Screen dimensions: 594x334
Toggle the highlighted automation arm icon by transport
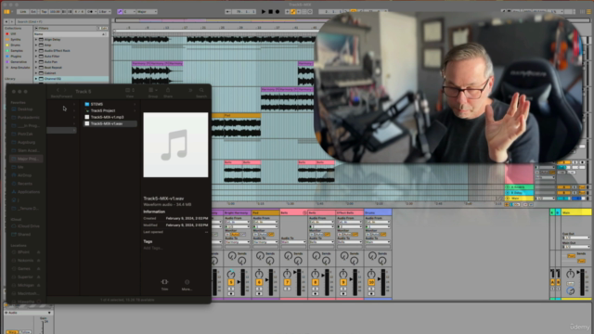point(293,12)
